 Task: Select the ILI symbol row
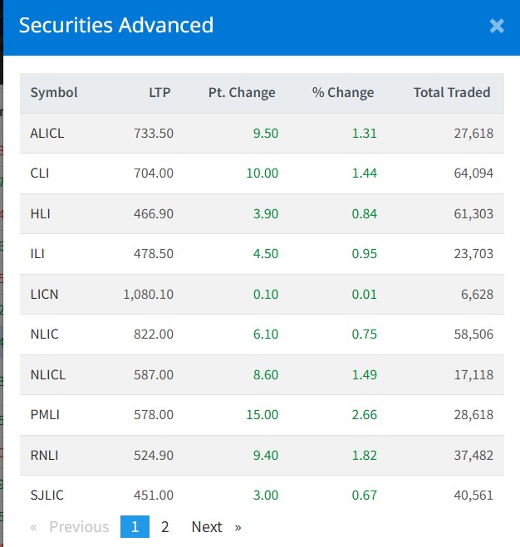[x=38, y=253]
